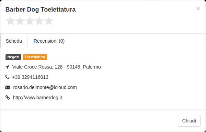Give five stars using last star
This screenshot has width=206, height=132.
pos(49,21)
